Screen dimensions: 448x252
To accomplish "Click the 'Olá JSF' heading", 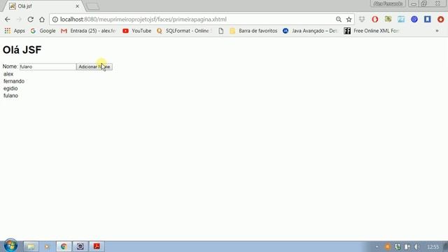I will pos(22,50).
